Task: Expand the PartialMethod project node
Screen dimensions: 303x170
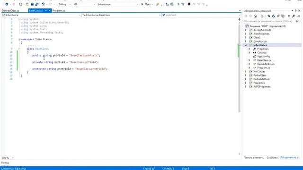Action: [246, 79]
